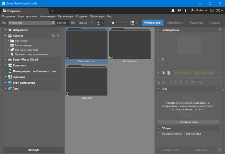Click the trash delete icon

(169, 73)
